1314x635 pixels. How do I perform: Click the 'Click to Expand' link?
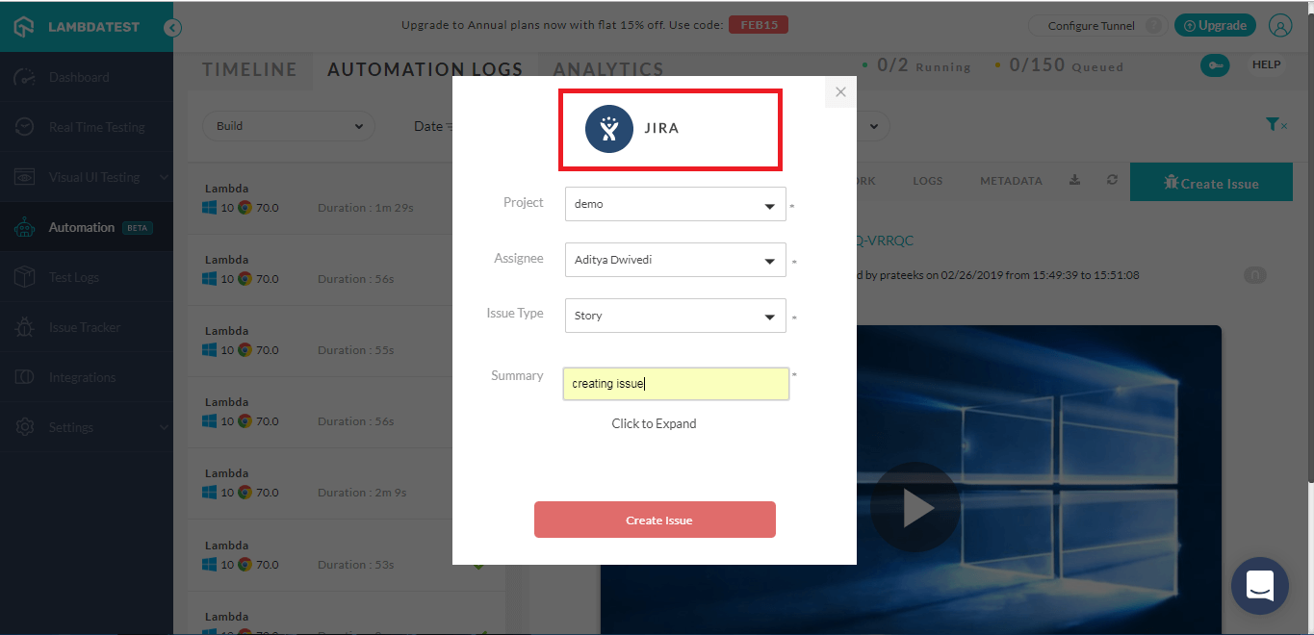coord(654,423)
